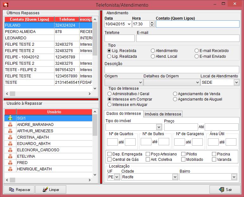Click the Sair button
The image size is (244, 197).
point(225,189)
